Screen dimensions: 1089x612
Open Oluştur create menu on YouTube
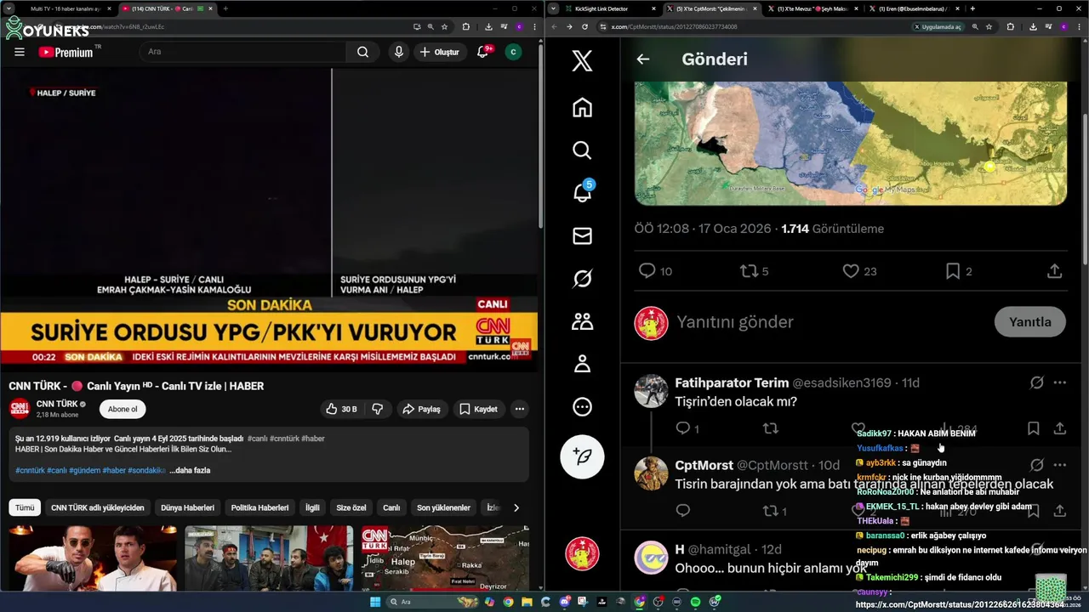439,52
